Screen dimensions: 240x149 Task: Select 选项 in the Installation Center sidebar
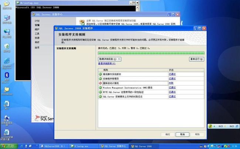coord(37,48)
